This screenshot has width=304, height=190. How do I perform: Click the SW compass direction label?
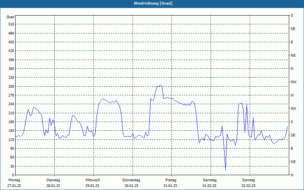click(293, 109)
